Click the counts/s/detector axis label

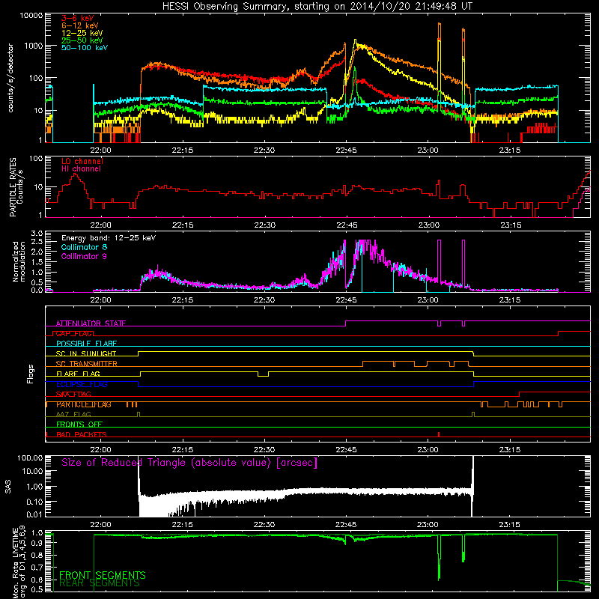10,78
